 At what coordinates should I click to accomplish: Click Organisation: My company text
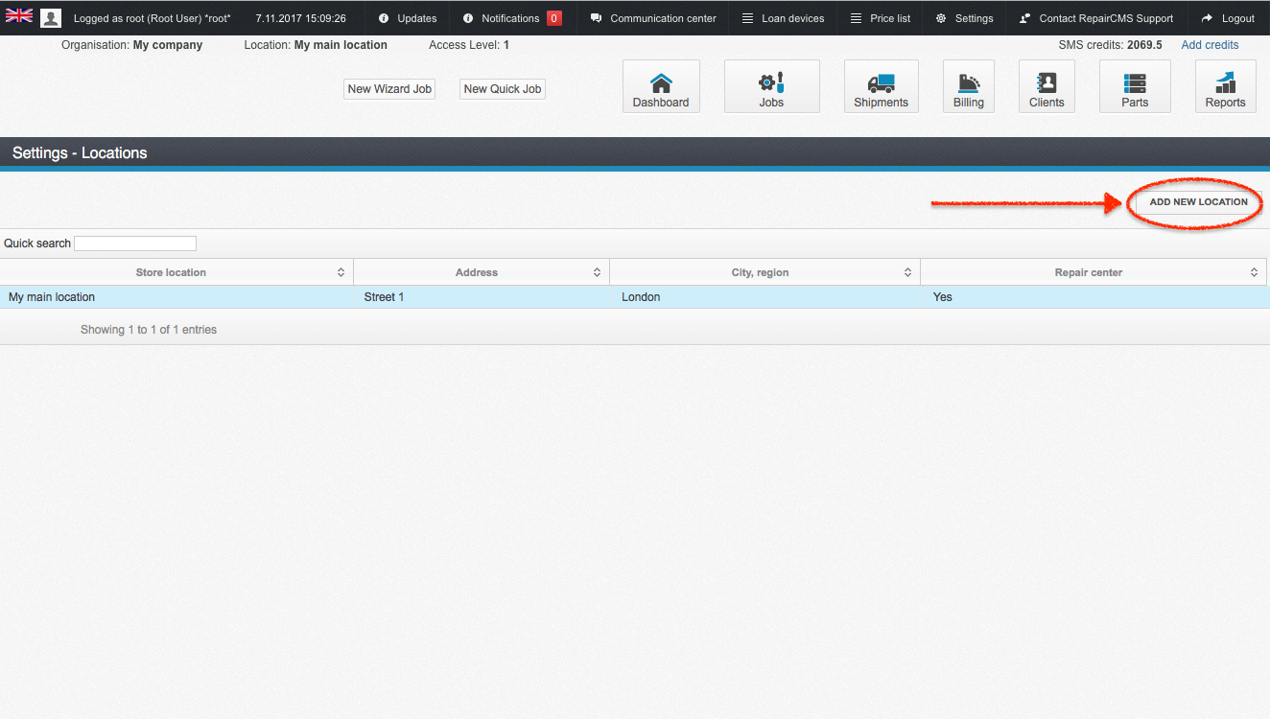click(132, 45)
